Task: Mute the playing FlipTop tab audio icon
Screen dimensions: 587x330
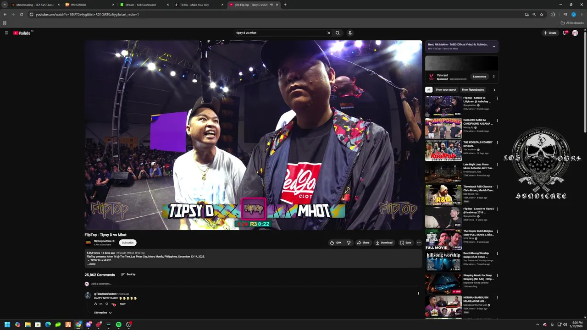Action: pyautogui.click(x=271, y=5)
